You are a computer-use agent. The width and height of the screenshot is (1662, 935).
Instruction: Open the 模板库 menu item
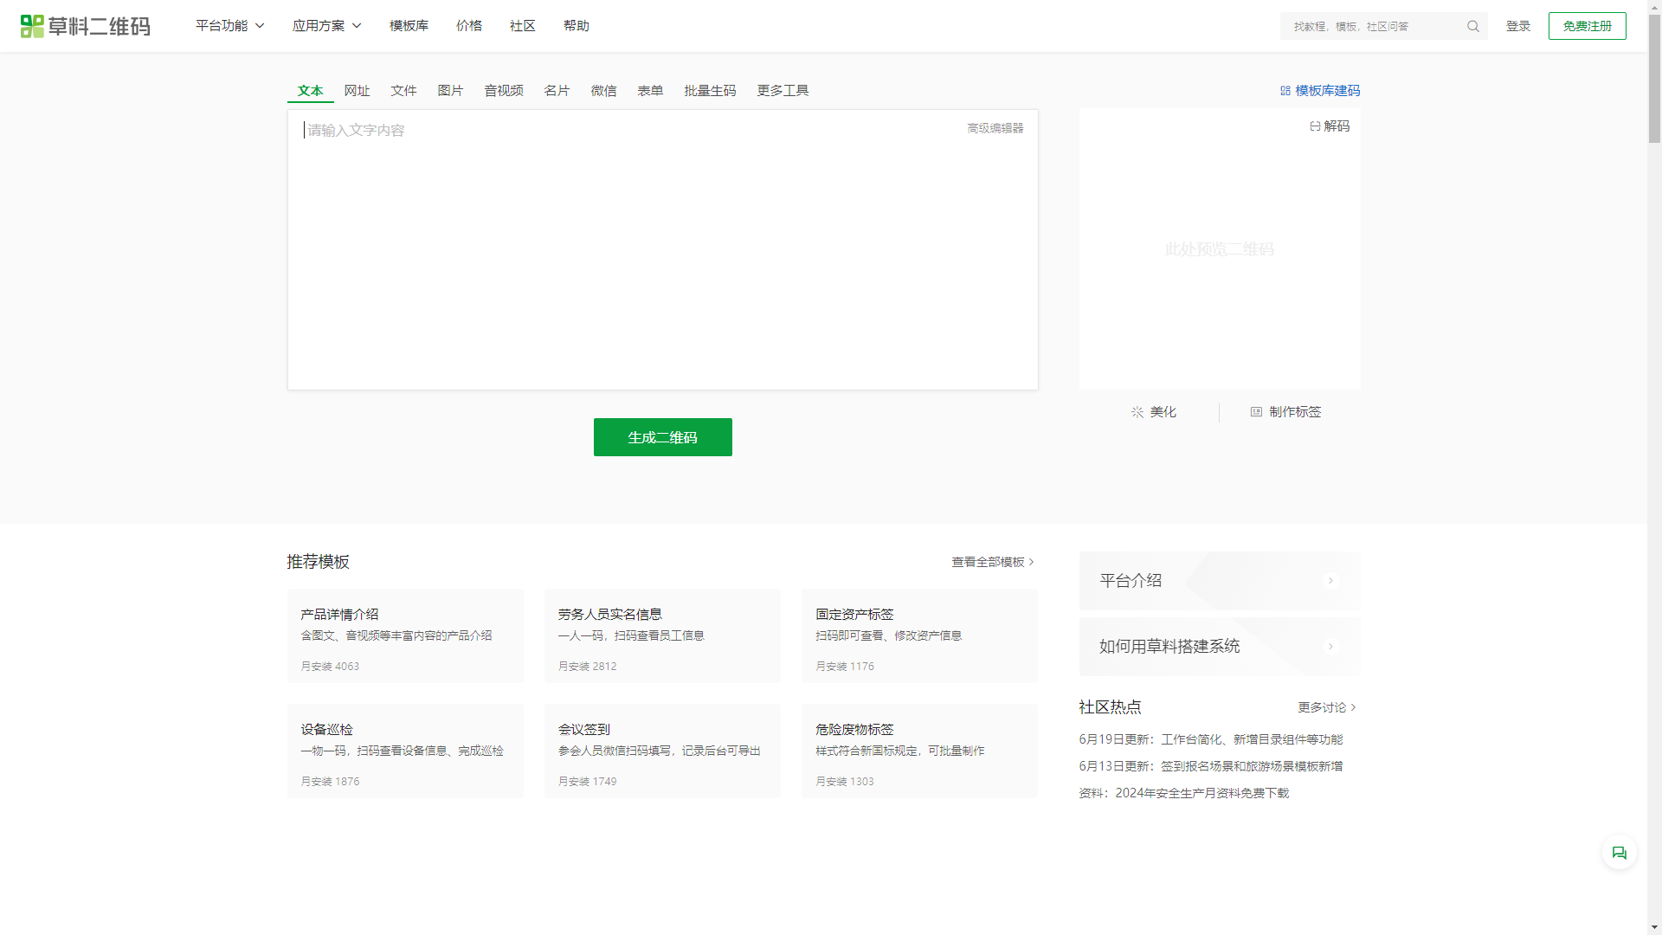tap(408, 26)
